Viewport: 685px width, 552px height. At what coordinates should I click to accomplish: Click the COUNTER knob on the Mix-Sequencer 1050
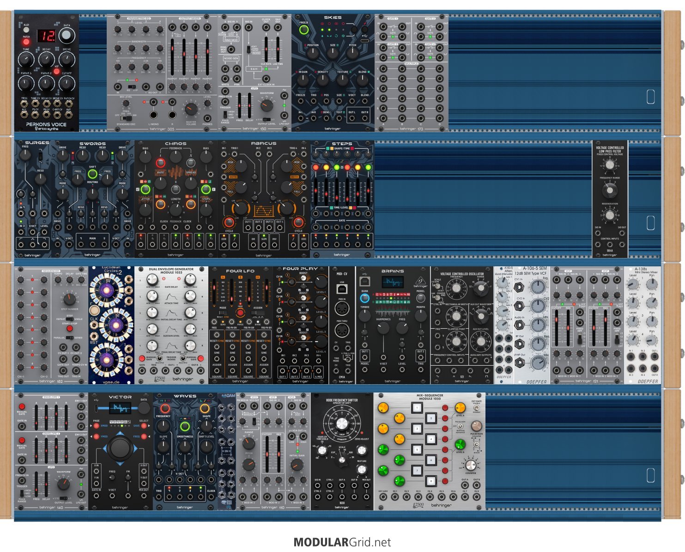(x=470, y=465)
